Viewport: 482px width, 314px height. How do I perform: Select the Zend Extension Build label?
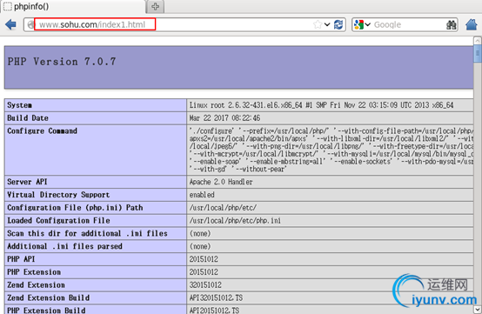click(48, 298)
